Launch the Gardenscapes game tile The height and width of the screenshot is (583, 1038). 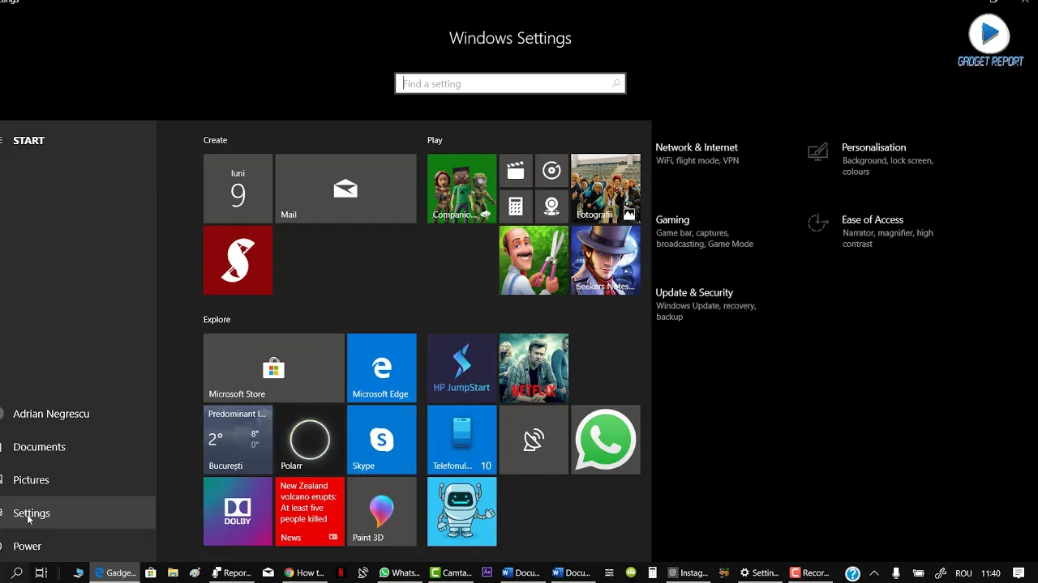(x=534, y=261)
